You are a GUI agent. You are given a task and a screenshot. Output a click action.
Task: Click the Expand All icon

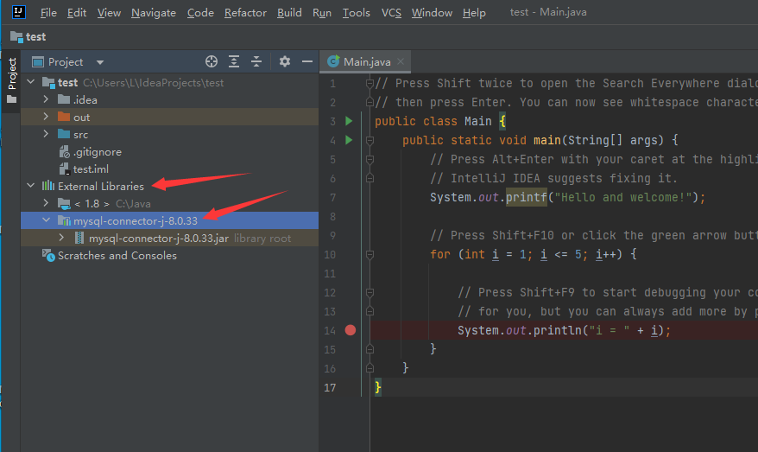click(x=234, y=61)
